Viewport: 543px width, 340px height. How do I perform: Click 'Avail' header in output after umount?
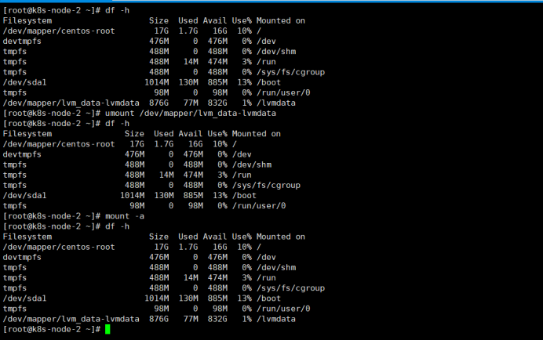(x=191, y=134)
